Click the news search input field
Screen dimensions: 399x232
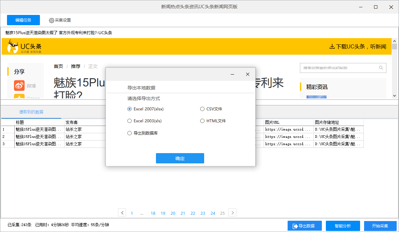coord(339,68)
